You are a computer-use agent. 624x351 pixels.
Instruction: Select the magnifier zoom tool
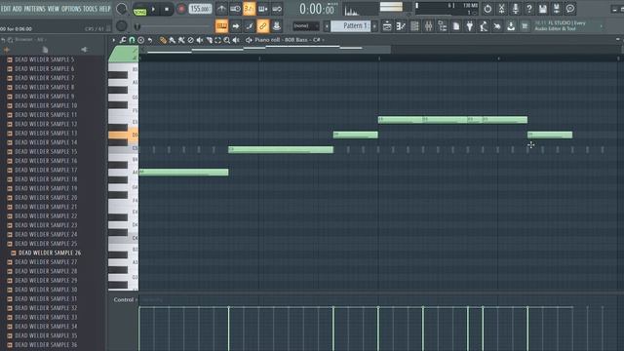point(227,40)
